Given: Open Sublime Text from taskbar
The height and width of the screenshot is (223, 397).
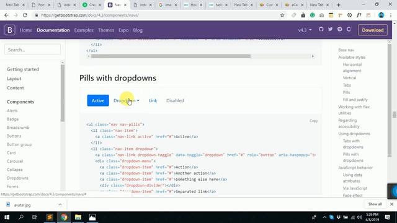Looking at the screenshot, I should 50,217.
